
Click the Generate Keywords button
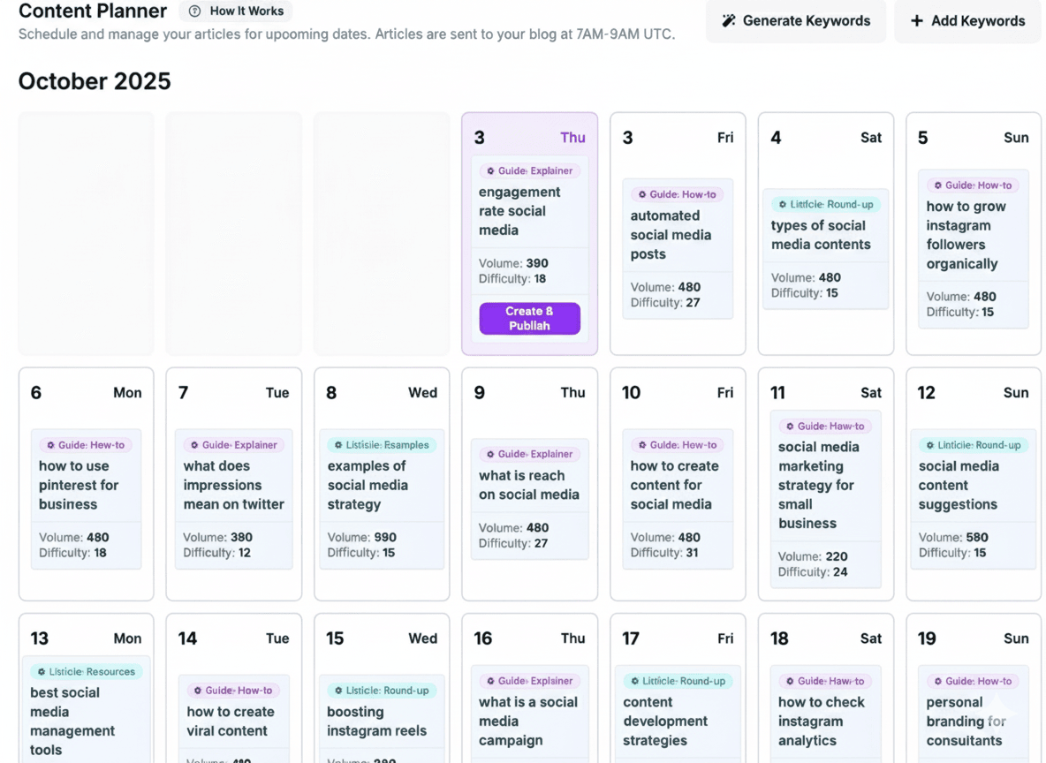796,20
